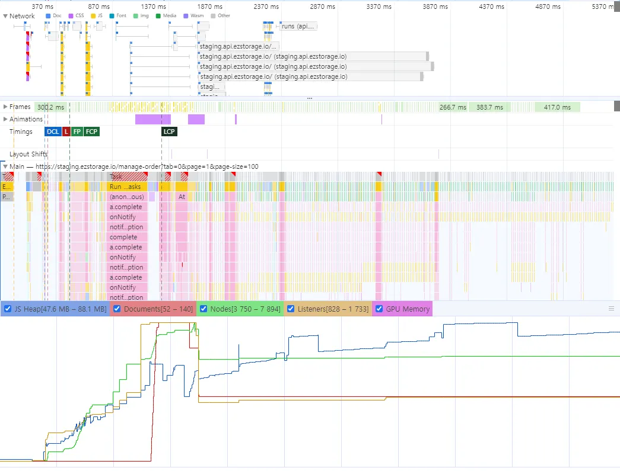The width and height of the screenshot is (620, 471).
Task: Click the LCP timing marker
Action: (x=169, y=132)
